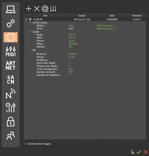The height and width of the screenshot is (156, 149).
Task: Select the highlighted hardware chip sidebar icon
Action: pyautogui.click(x=11, y=37)
